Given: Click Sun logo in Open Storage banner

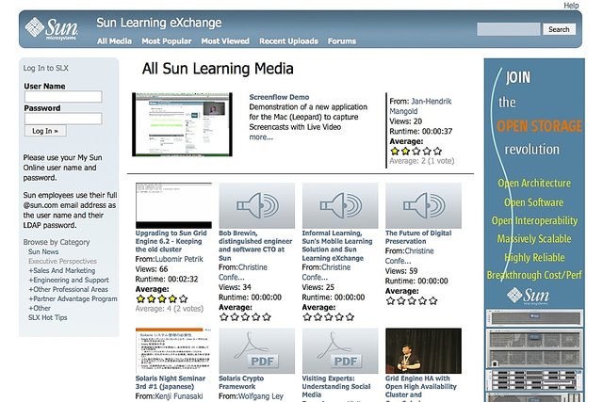Looking at the screenshot, I should pyautogui.click(x=528, y=296).
